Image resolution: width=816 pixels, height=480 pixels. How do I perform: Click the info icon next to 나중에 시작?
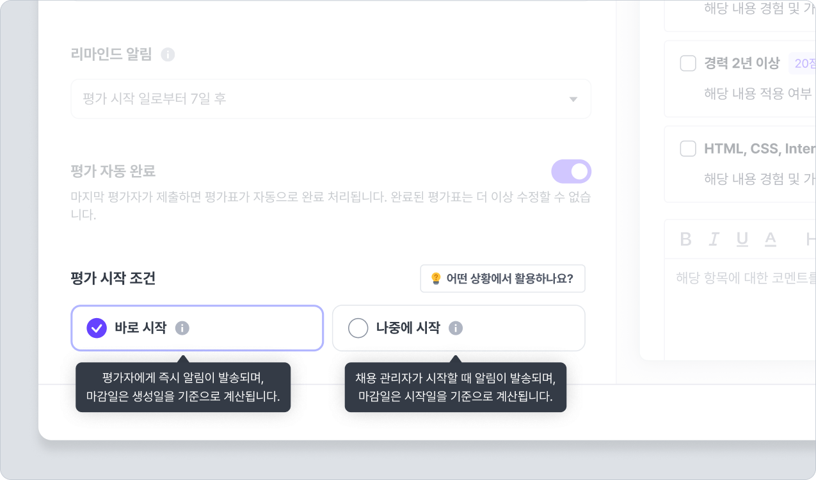(456, 328)
